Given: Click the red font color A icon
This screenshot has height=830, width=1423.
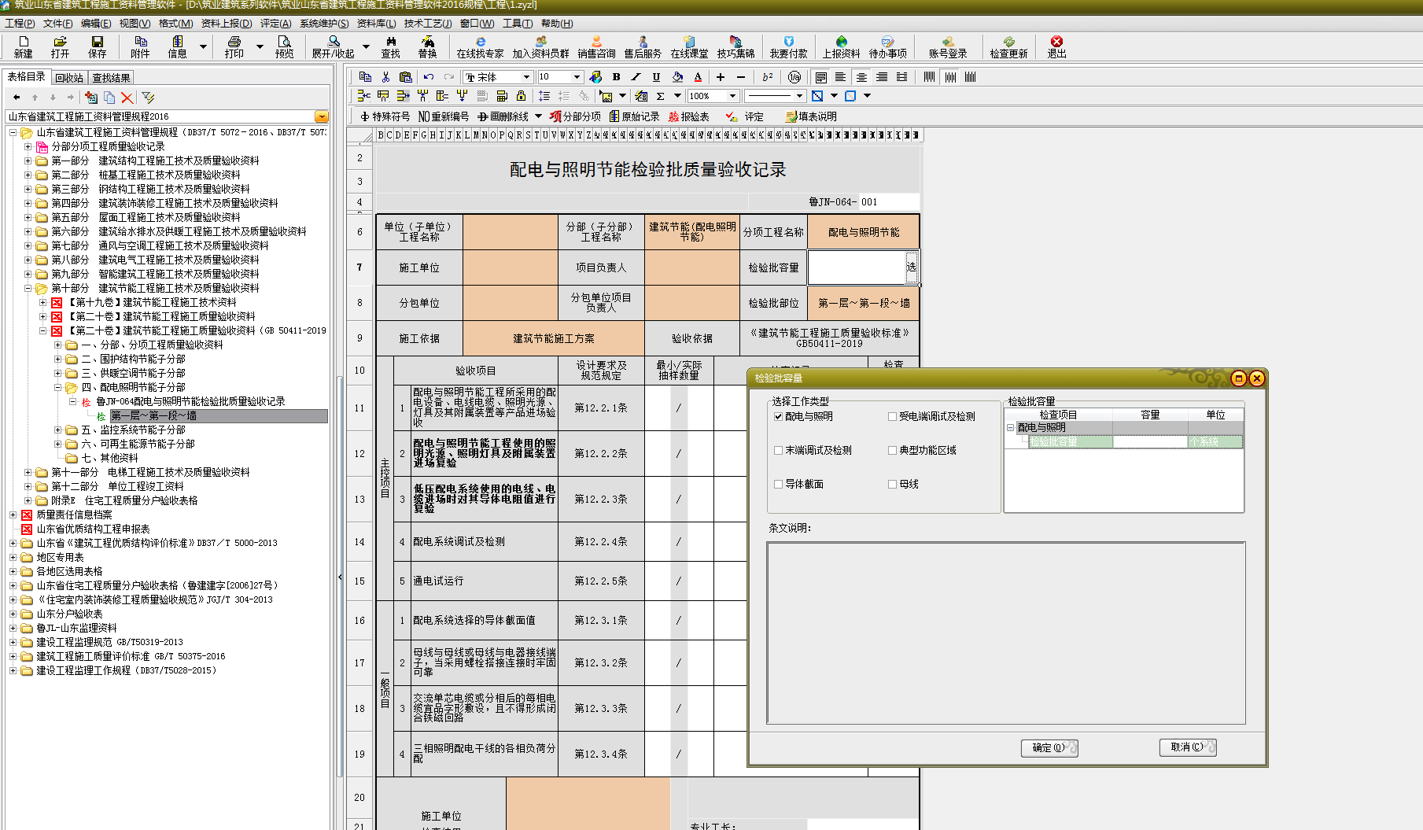Looking at the screenshot, I should (698, 76).
